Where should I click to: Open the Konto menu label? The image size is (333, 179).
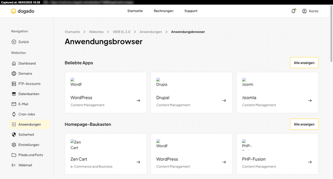pyautogui.click(x=314, y=11)
